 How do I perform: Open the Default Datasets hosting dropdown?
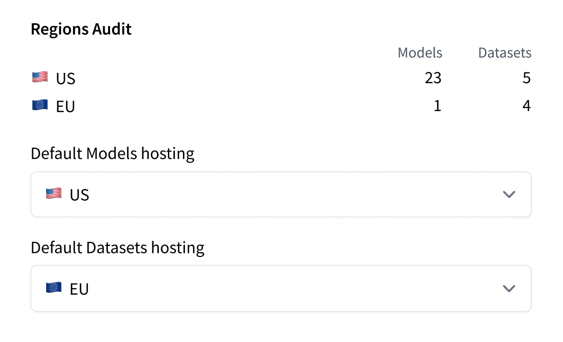(280, 289)
